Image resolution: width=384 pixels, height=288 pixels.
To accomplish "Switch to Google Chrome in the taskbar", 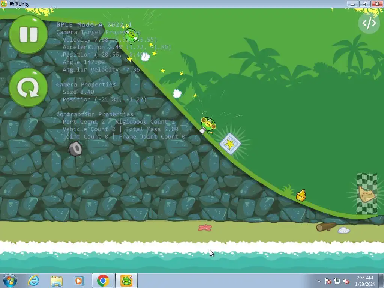I will (103, 280).
